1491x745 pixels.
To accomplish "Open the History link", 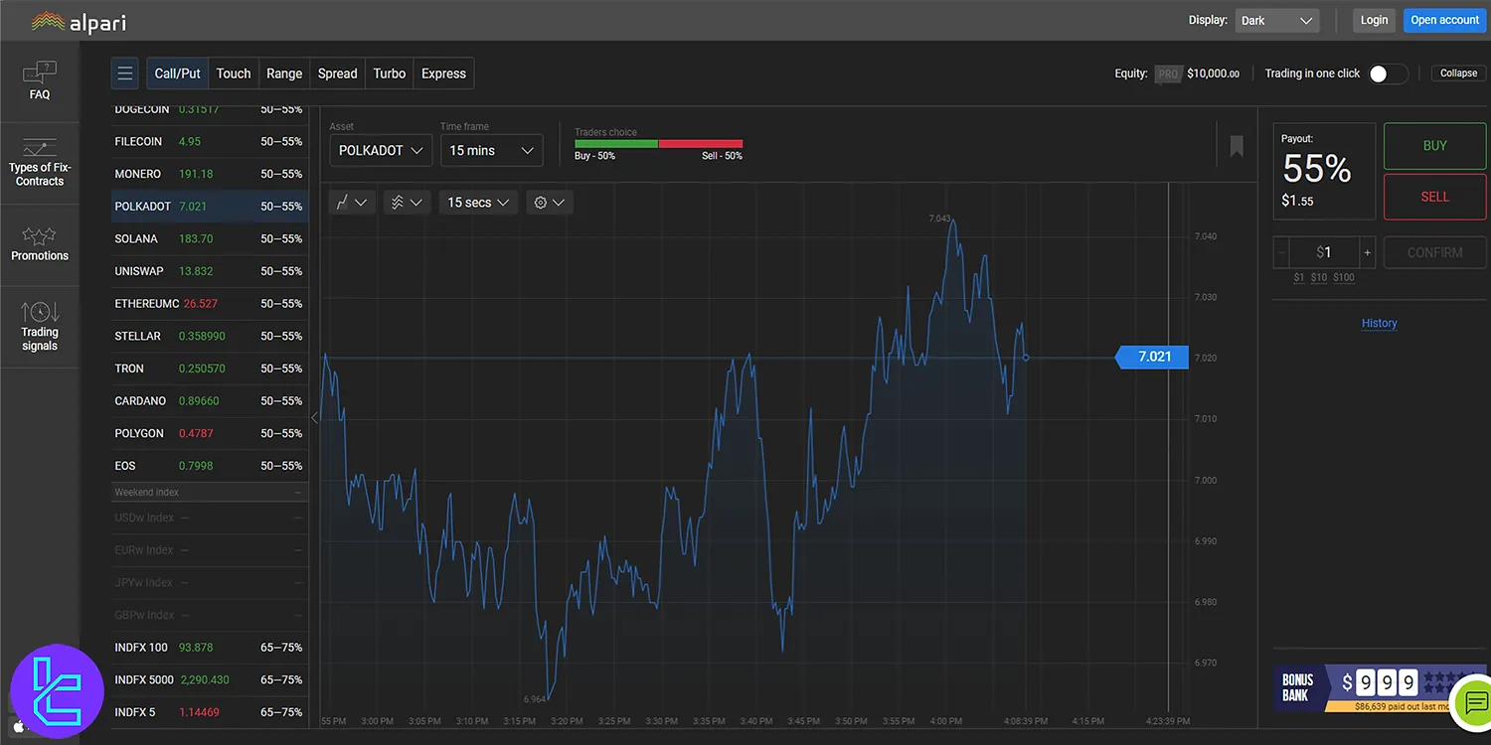I will 1379,323.
